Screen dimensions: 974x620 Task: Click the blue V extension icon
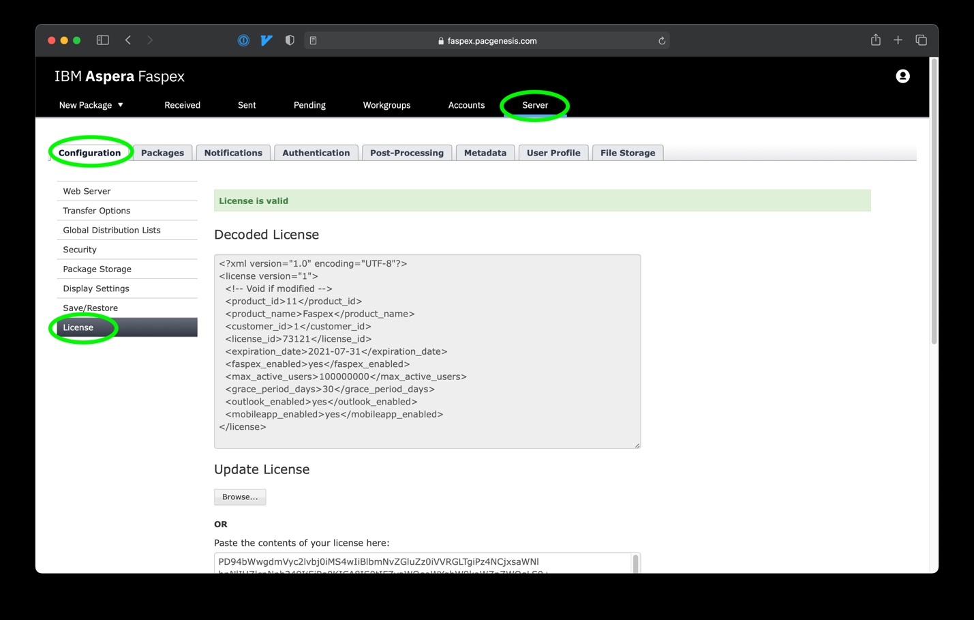click(267, 40)
